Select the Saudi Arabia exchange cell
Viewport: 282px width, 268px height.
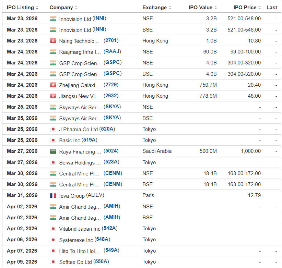coord(157,151)
